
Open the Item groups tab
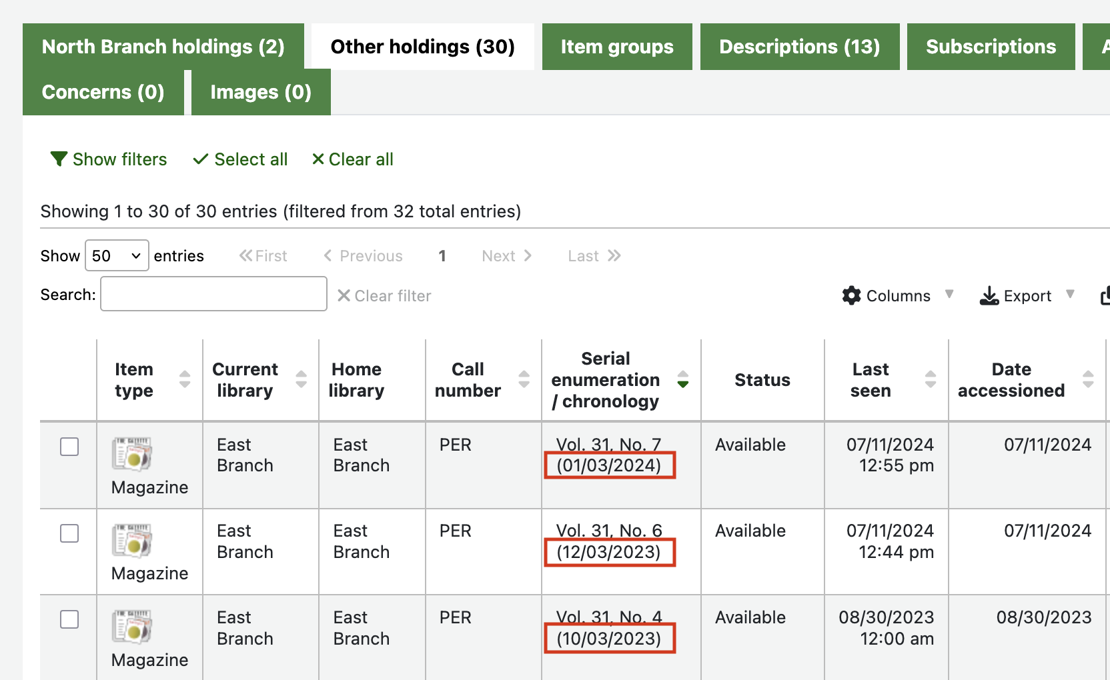[616, 47]
